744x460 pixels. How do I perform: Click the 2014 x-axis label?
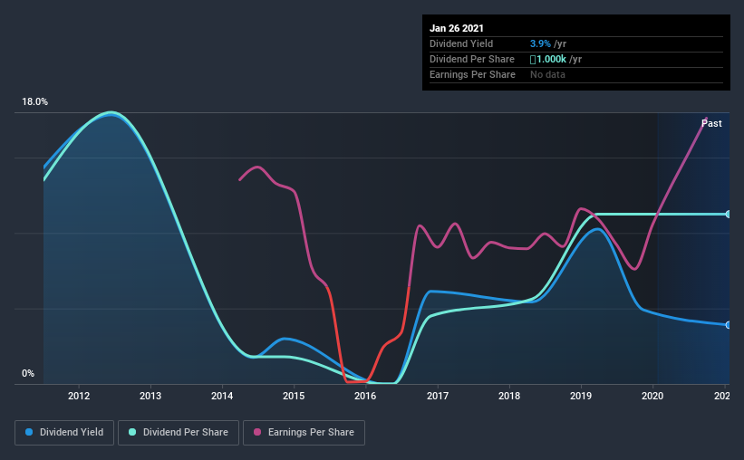point(222,396)
